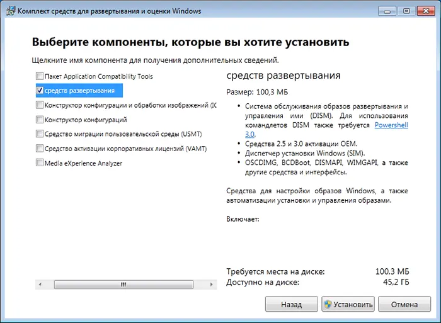Click the installer icon in title bar
This screenshot has width=441, height=323.
pyautogui.click(x=11, y=11)
